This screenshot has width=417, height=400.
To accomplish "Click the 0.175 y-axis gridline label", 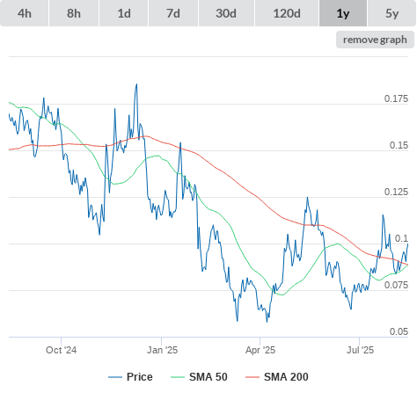I will point(396,98).
